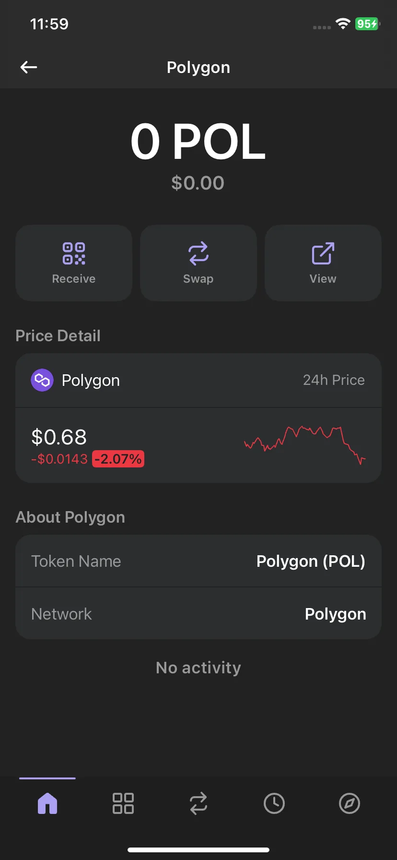Tap the $0.00 fiat balance
The height and width of the screenshot is (860, 397).
coord(198,183)
